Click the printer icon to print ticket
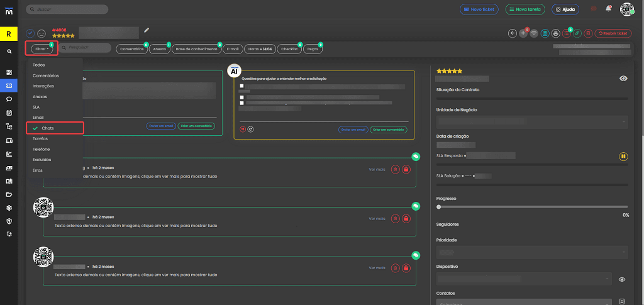This screenshot has width=644, height=305. pos(556,33)
